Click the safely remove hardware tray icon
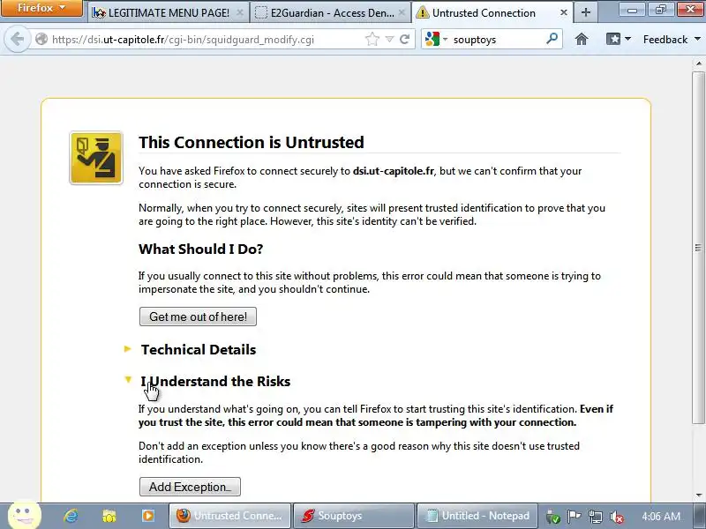Viewport: 706px width, 529px height. pos(552,517)
